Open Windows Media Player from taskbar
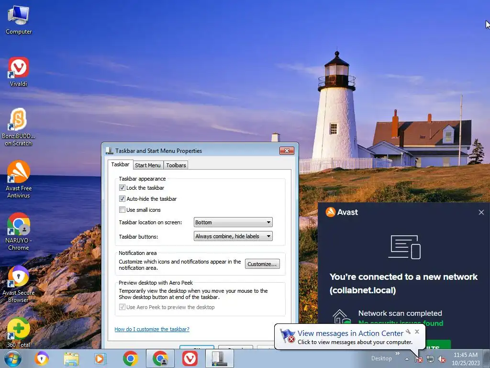The width and height of the screenshot is (490, 368). click(100, 358)
